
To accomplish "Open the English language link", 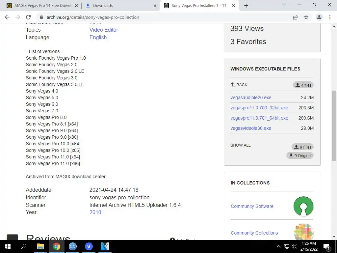I will click(x=98, y=37).
